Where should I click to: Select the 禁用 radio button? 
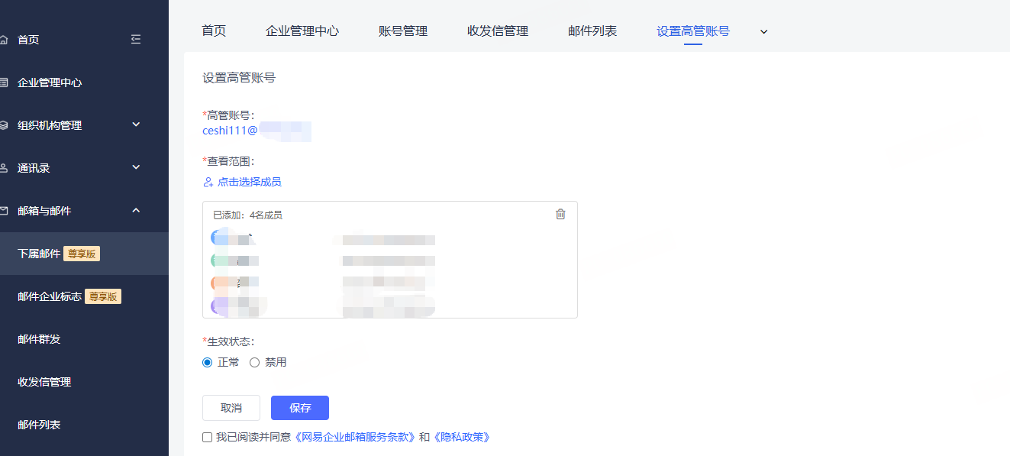[255, 362]
